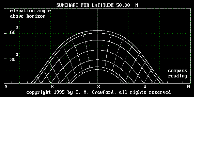
Task: Click 'all rights reserved' text
Action: [145, 92]
